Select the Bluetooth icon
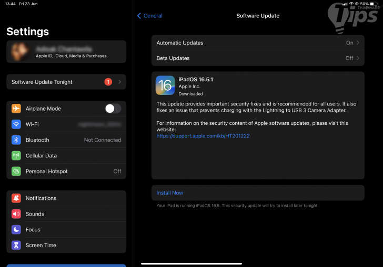 click(x=16, y=140)
